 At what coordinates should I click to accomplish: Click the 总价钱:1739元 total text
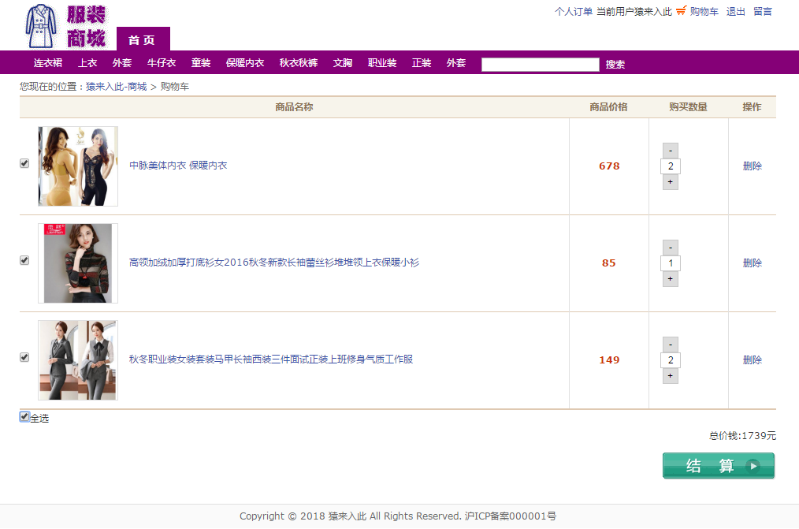coord(742,435)
